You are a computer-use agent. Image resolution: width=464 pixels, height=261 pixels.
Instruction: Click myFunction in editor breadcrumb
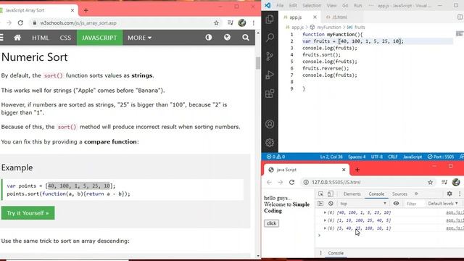tap(328, 28)
